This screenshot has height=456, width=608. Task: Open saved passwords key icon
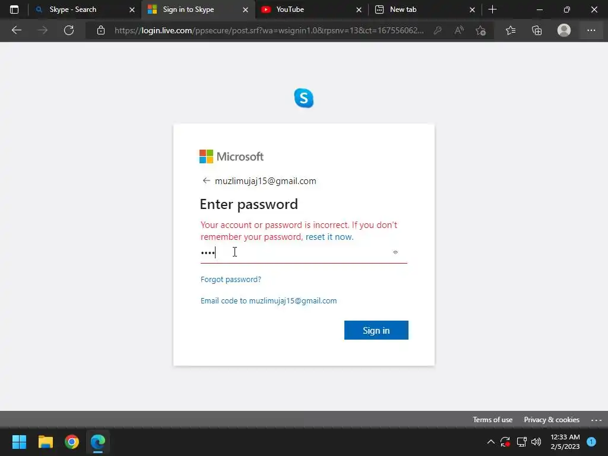point(438,30)
